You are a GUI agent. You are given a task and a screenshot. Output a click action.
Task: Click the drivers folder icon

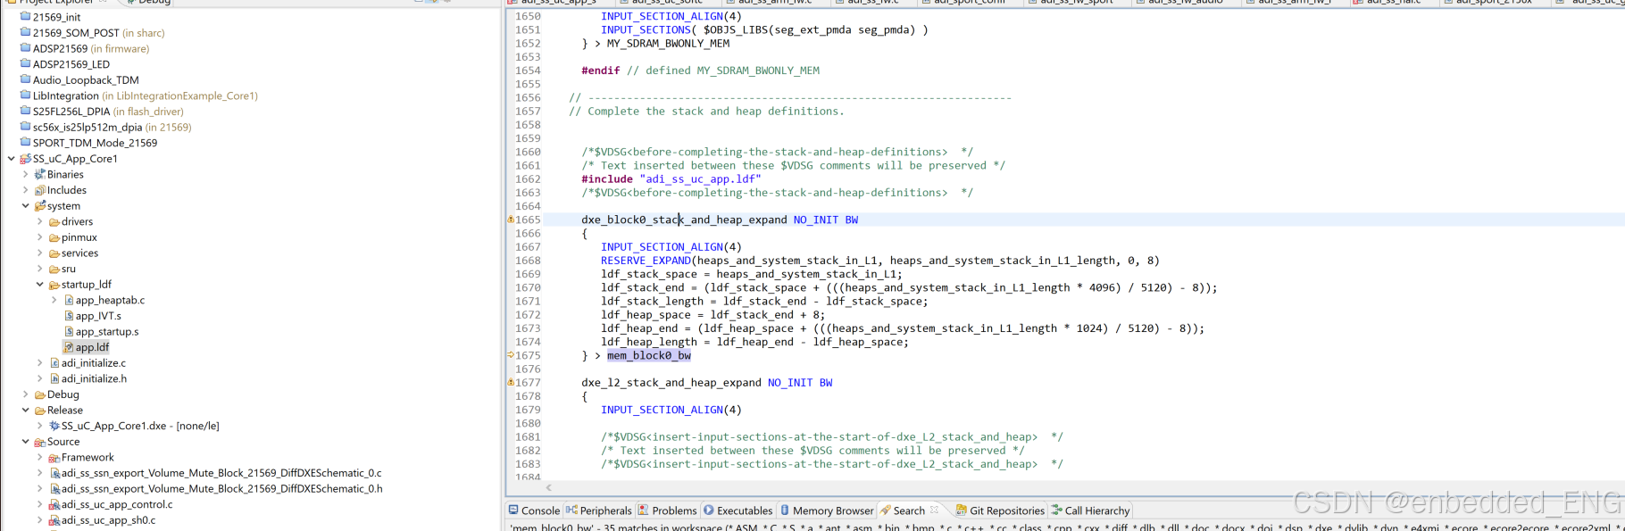click(54, 221)
